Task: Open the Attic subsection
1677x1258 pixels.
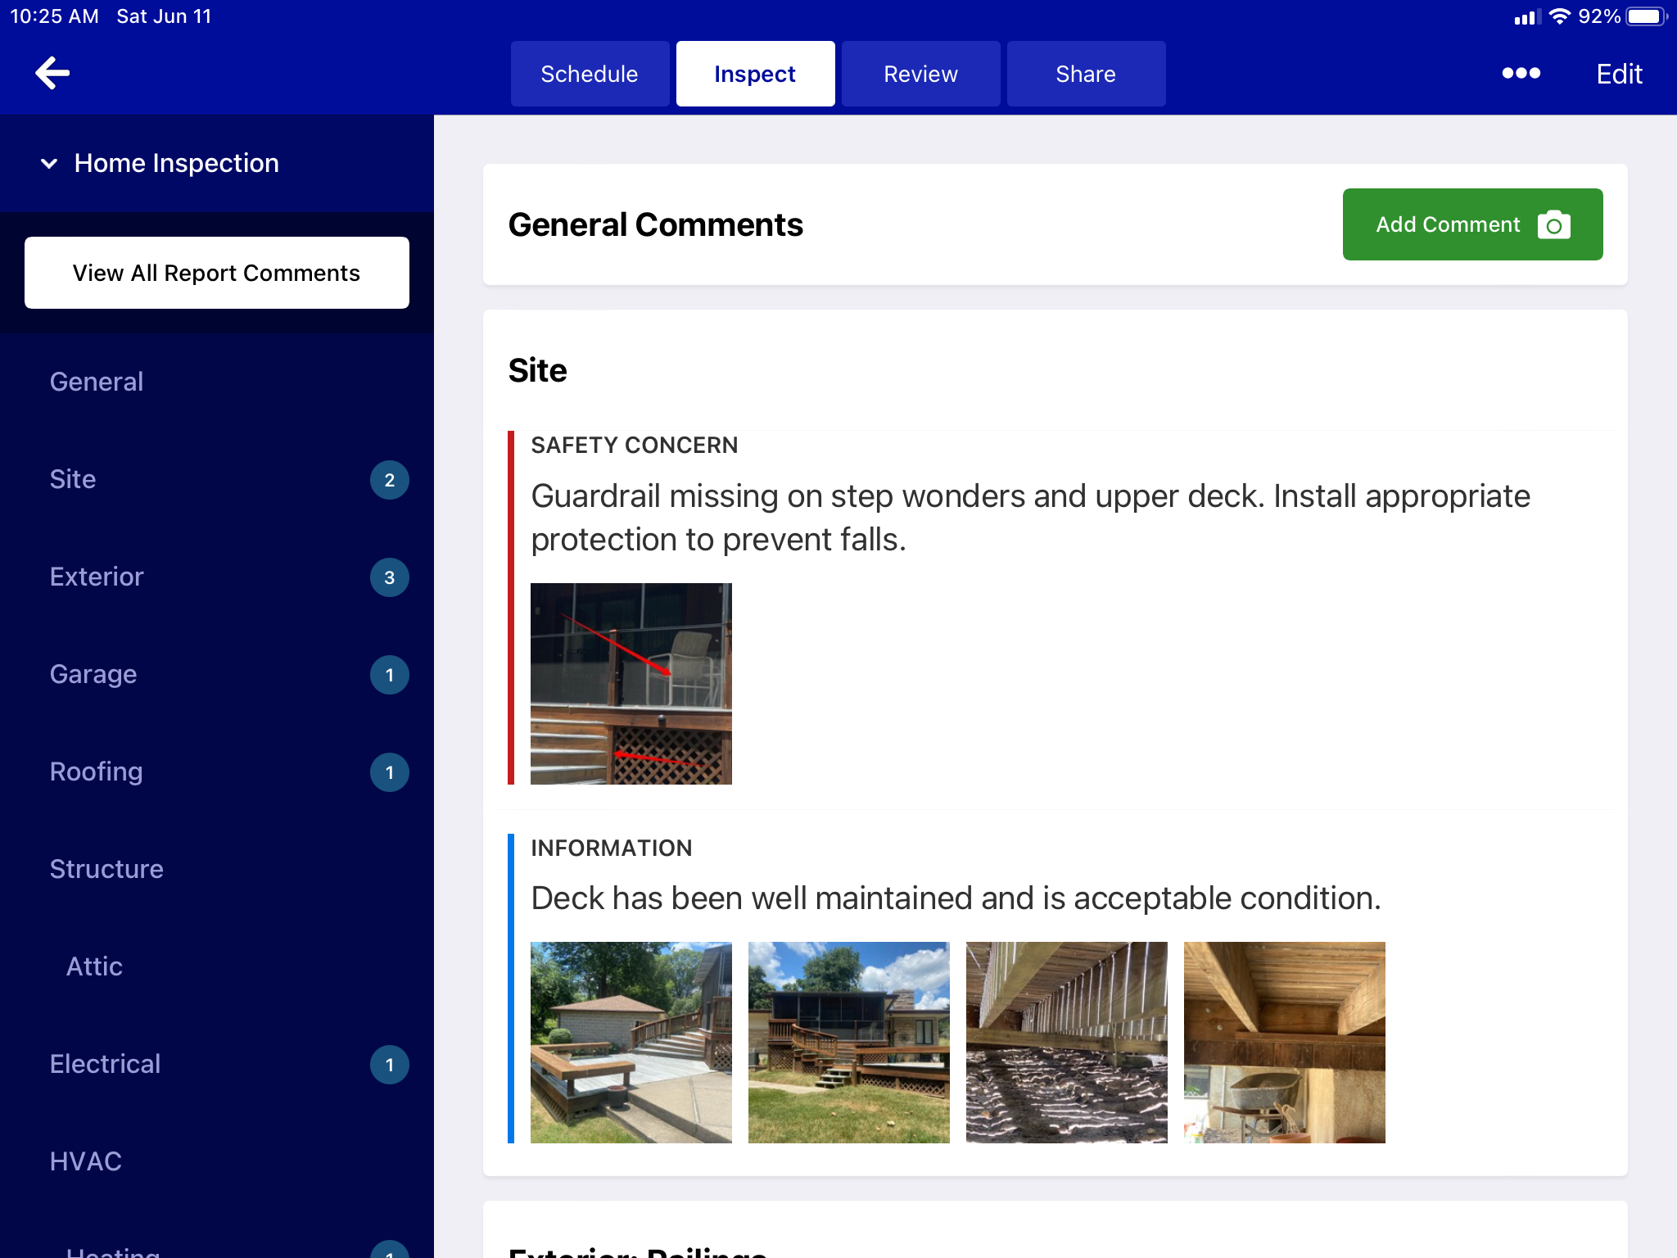Action: (x=94, y=966)
